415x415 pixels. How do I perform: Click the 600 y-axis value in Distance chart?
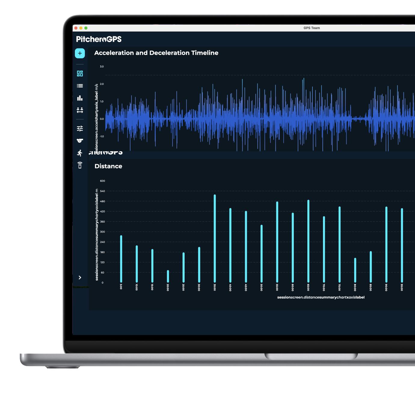[x=103, y=181]
